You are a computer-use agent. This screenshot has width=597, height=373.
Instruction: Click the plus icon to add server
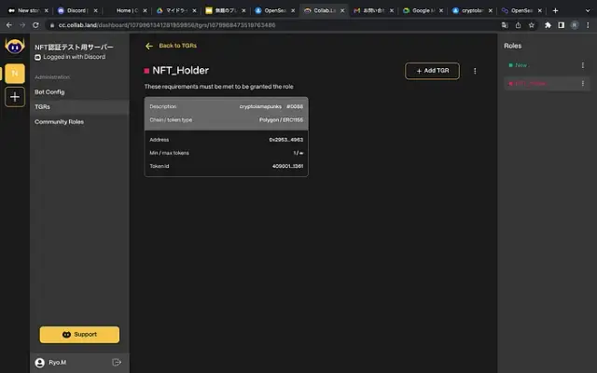point(14,97)
